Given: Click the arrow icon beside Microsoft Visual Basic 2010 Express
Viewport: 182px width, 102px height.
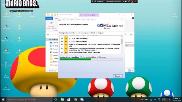Looking at the screenshot, I should pyautogui.click(x=66, y=52).
